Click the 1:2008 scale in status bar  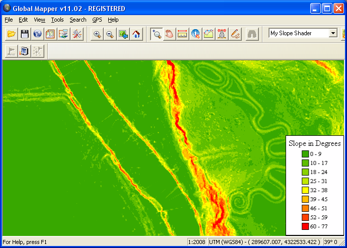(197, 242)
